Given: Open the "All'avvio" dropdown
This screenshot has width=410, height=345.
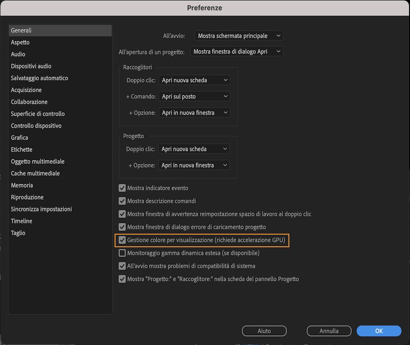Looking at the screenshot, I should coord(239,35).
